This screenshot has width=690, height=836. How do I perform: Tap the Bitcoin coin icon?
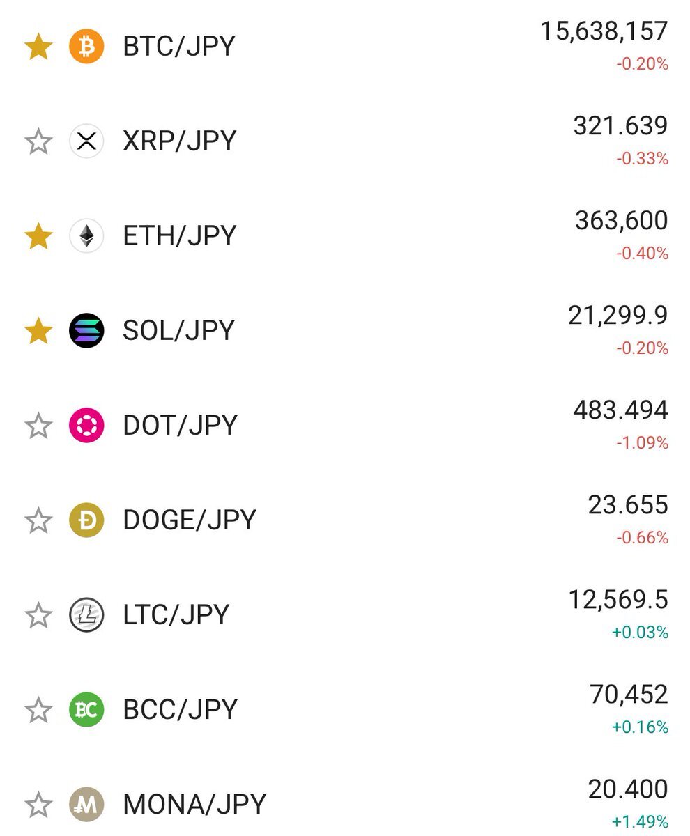point(86,47)
